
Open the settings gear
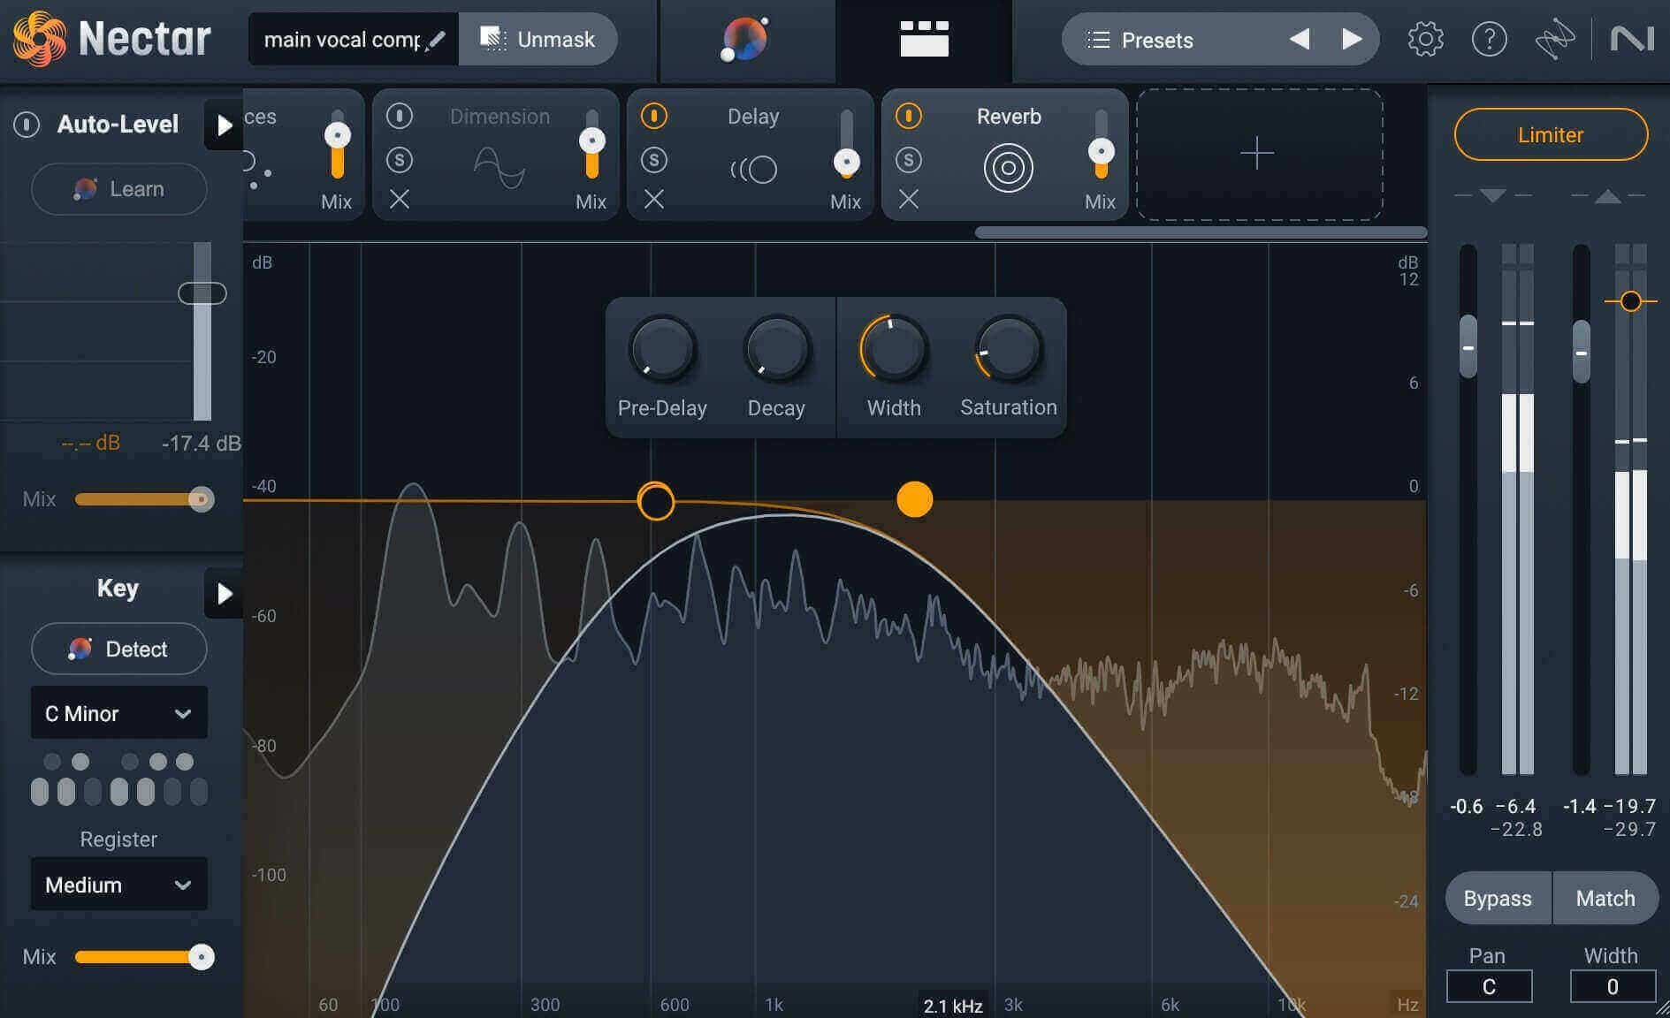coord(1425,40)
